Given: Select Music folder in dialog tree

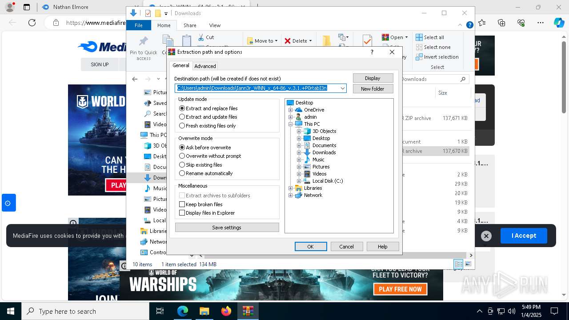Looking at the screenshot, I should (x=318, y=160).
